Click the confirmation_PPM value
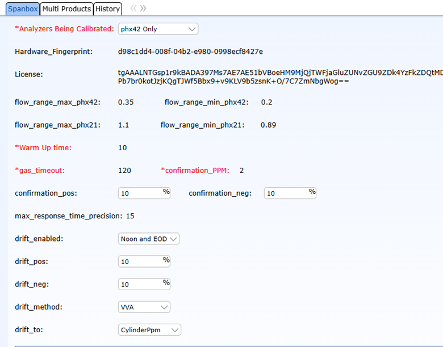The width and height of the screenshot is (443, 347). click(241, 171)
